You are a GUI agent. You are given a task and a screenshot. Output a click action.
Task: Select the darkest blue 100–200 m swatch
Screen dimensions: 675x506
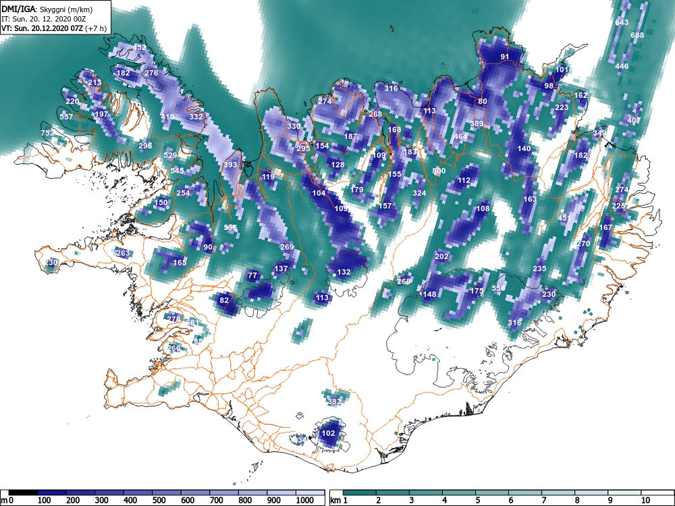(52, 493)
